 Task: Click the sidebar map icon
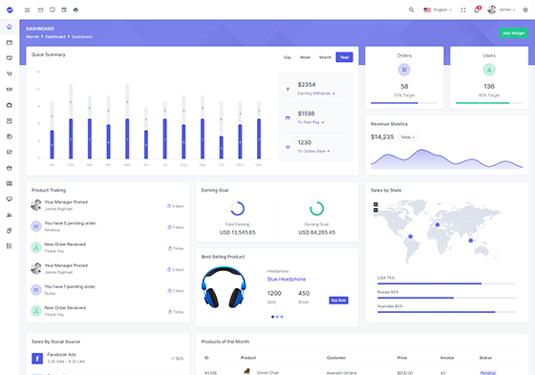pos(10,183)
